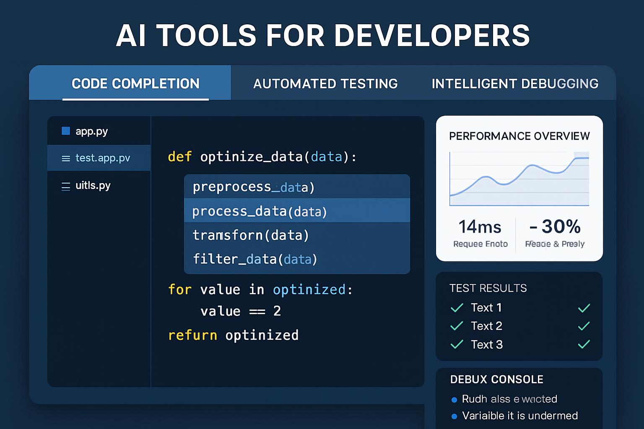The height and width of the screenshot is (429, 644).
Task: Click the Performance Overview line chart
Action: point(519,179)
